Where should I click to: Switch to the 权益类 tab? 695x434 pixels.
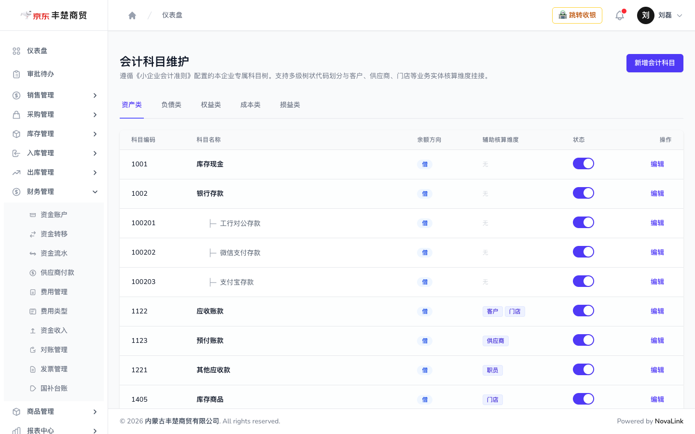[x=211, y=105]
